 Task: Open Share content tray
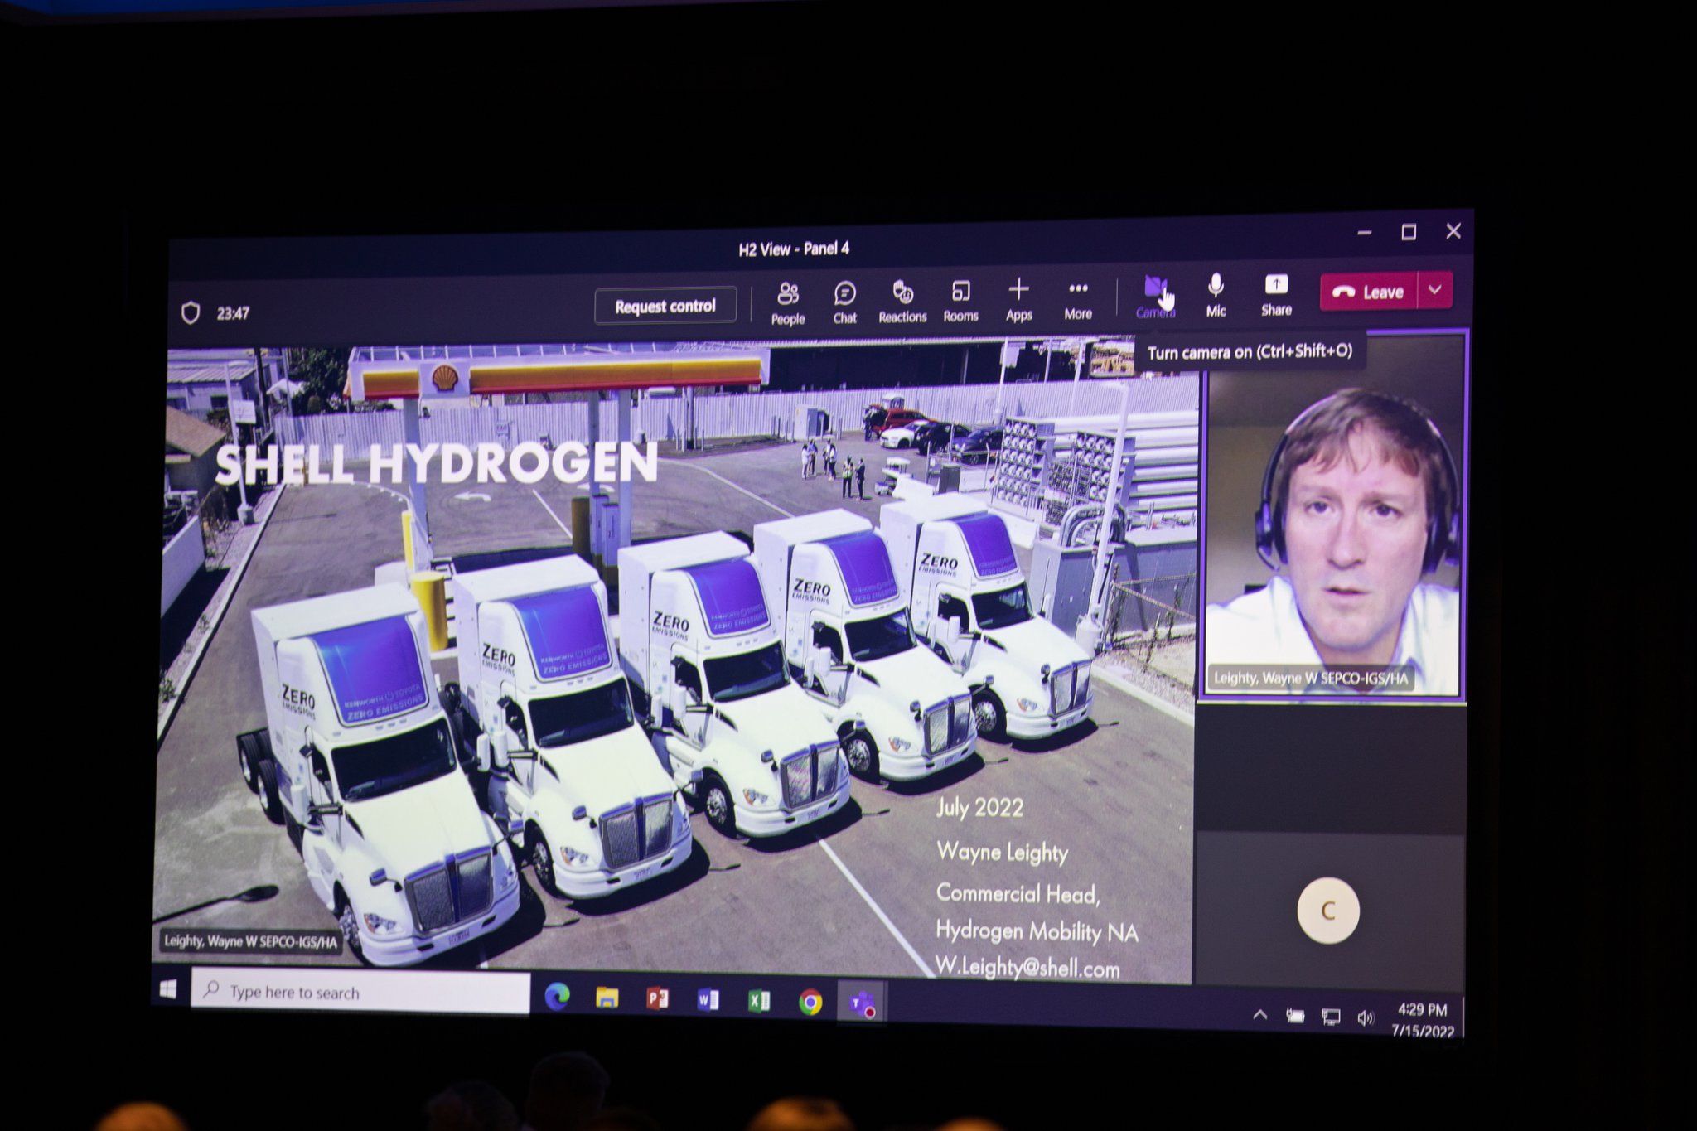(x=1276, y=294)
